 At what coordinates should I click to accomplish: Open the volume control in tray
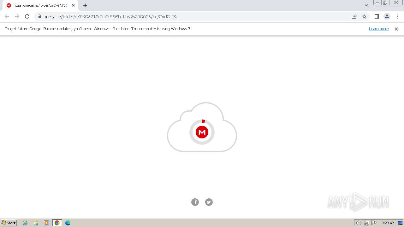[x=359, y=223]
